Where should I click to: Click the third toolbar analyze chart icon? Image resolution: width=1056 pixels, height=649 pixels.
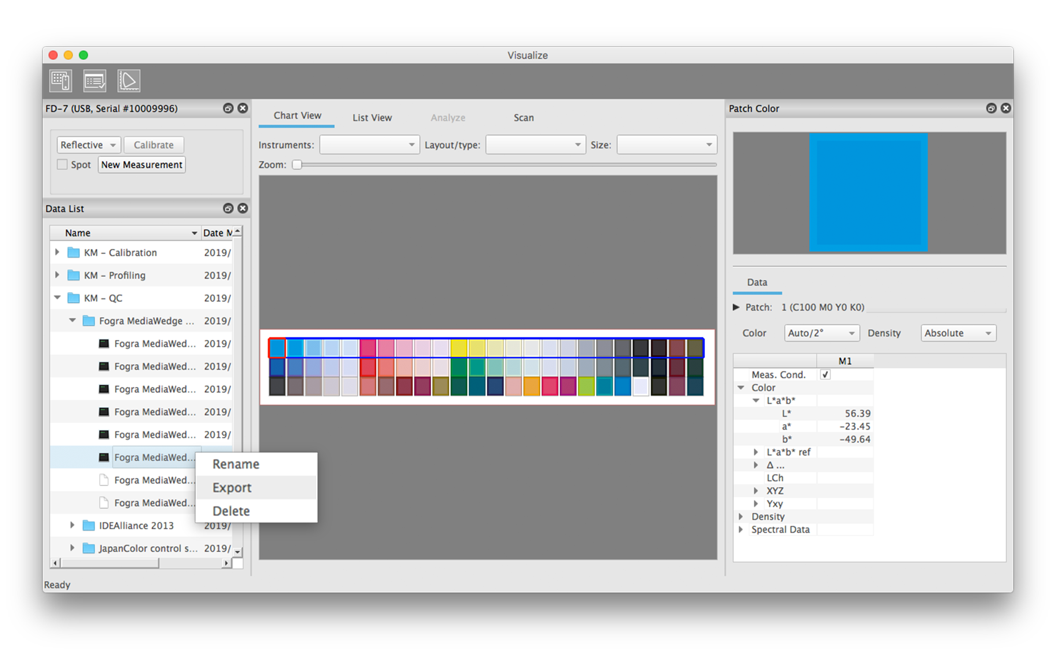(129, 81)
